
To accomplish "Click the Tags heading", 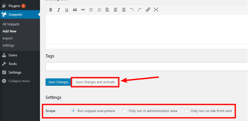I will [50, 56].
